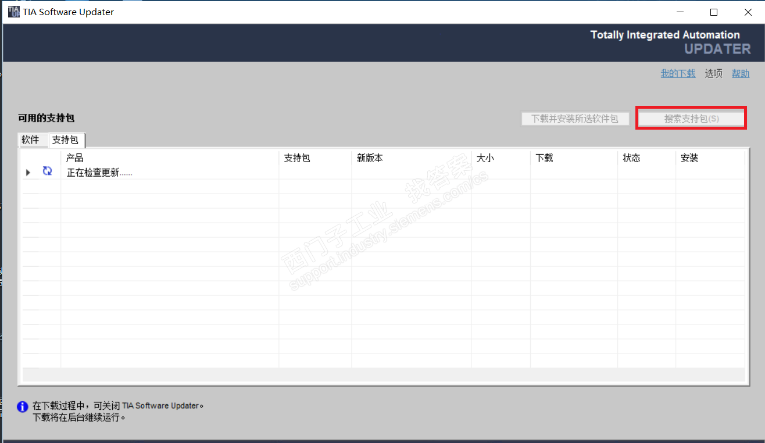This screenshot has height=443, width=765.
Task: Click the 下载并安装所选软件包 button
Action: [575, 119]
